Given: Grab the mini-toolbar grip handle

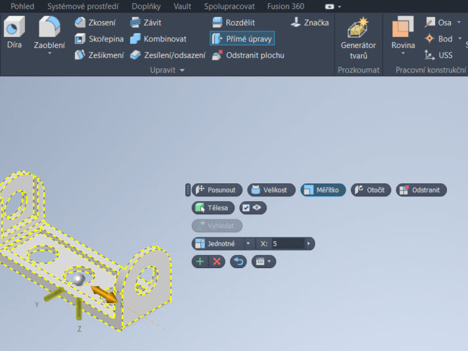Looking at the screenshot, I should pyautogui.click(x=188, y=190).
